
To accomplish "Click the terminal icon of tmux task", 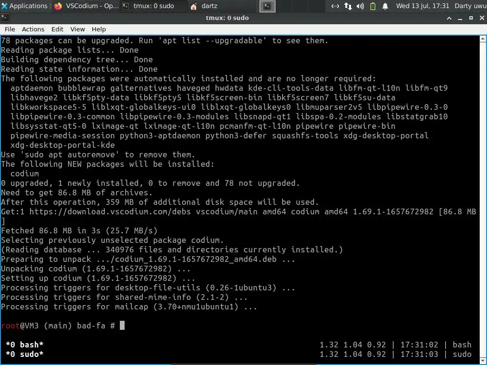I will pos(126,6).
